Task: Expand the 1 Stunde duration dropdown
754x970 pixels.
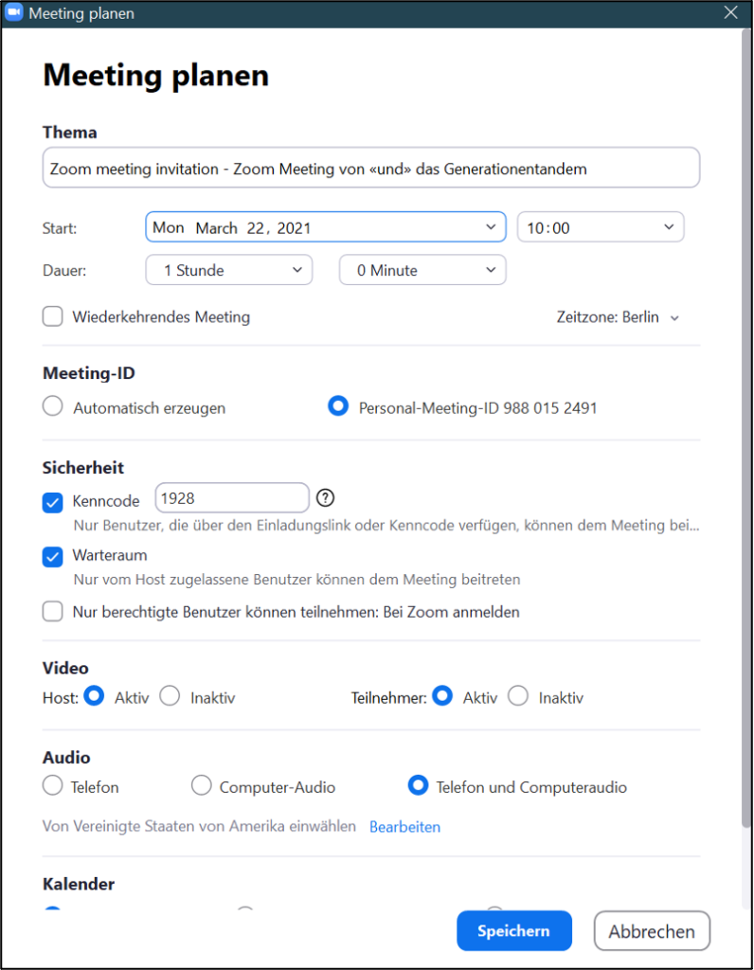Action: click(228, 270)
